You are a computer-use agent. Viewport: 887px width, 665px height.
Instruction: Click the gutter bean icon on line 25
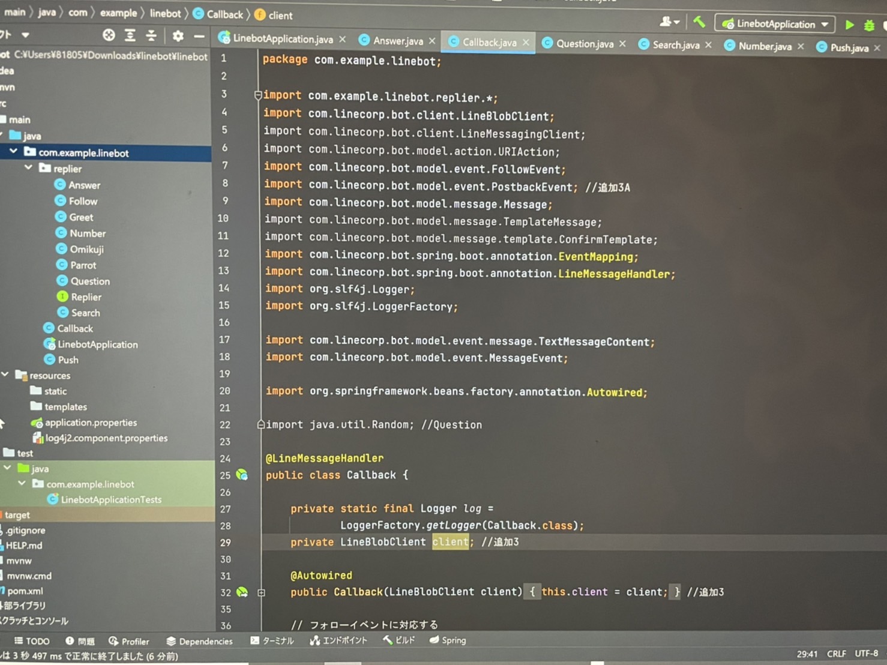pos(242,475)
